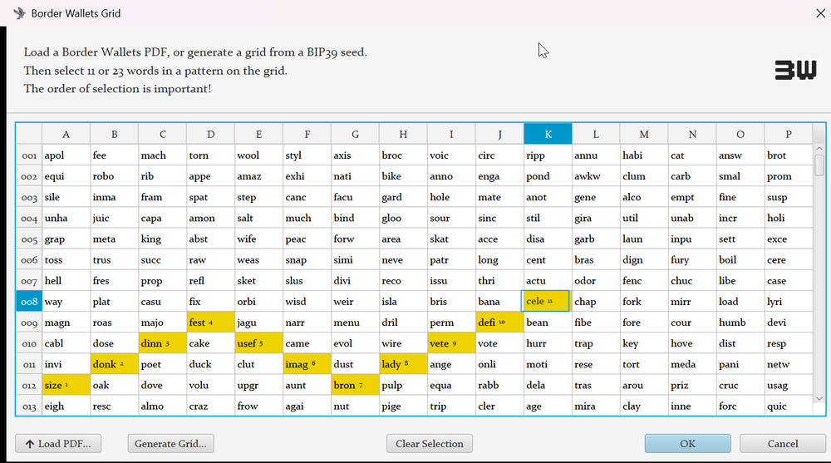The width and height of the screenshot is (831, 463).
Task: Select the word cell 'apol'
Action: coord(66,155)
